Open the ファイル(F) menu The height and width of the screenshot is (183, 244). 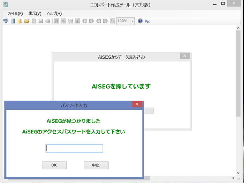pos(15,14)
